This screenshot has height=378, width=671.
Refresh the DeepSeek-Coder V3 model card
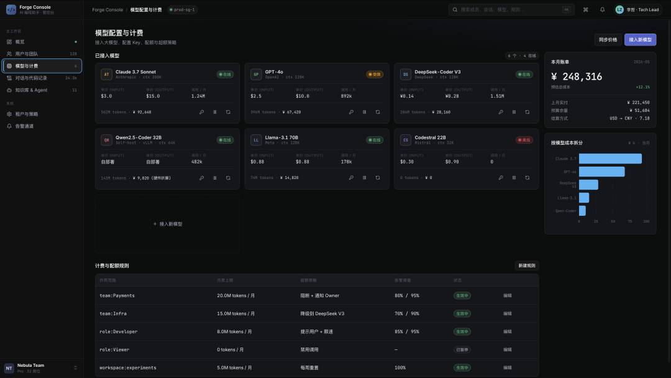pos(527,112)
